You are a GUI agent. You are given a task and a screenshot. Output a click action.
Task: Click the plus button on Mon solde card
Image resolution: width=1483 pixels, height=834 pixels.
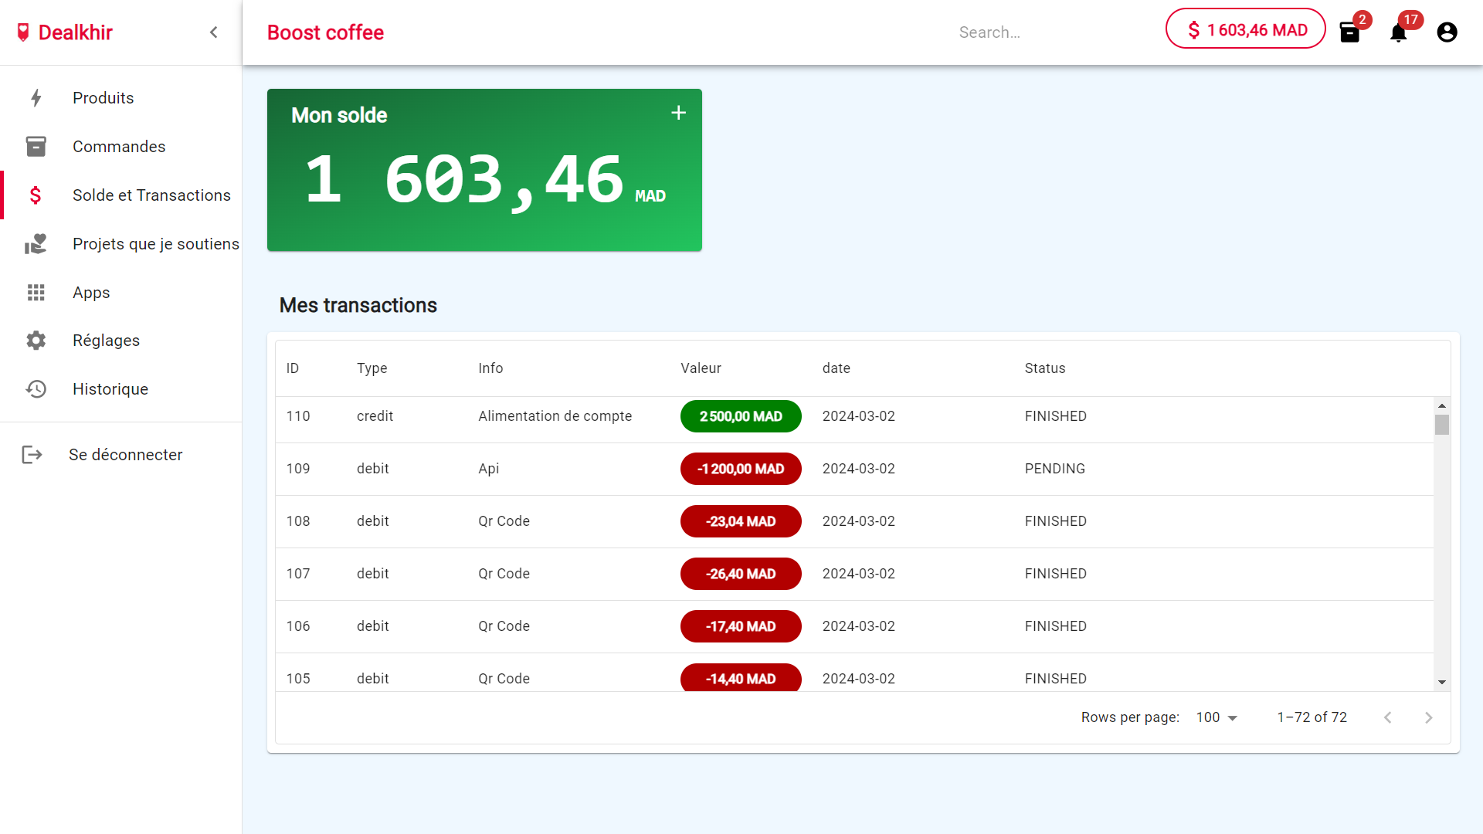pos(678,113)
